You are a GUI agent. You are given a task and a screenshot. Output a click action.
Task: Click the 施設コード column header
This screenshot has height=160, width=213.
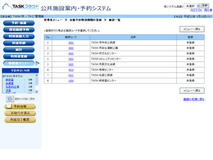(x=71, y=37)
